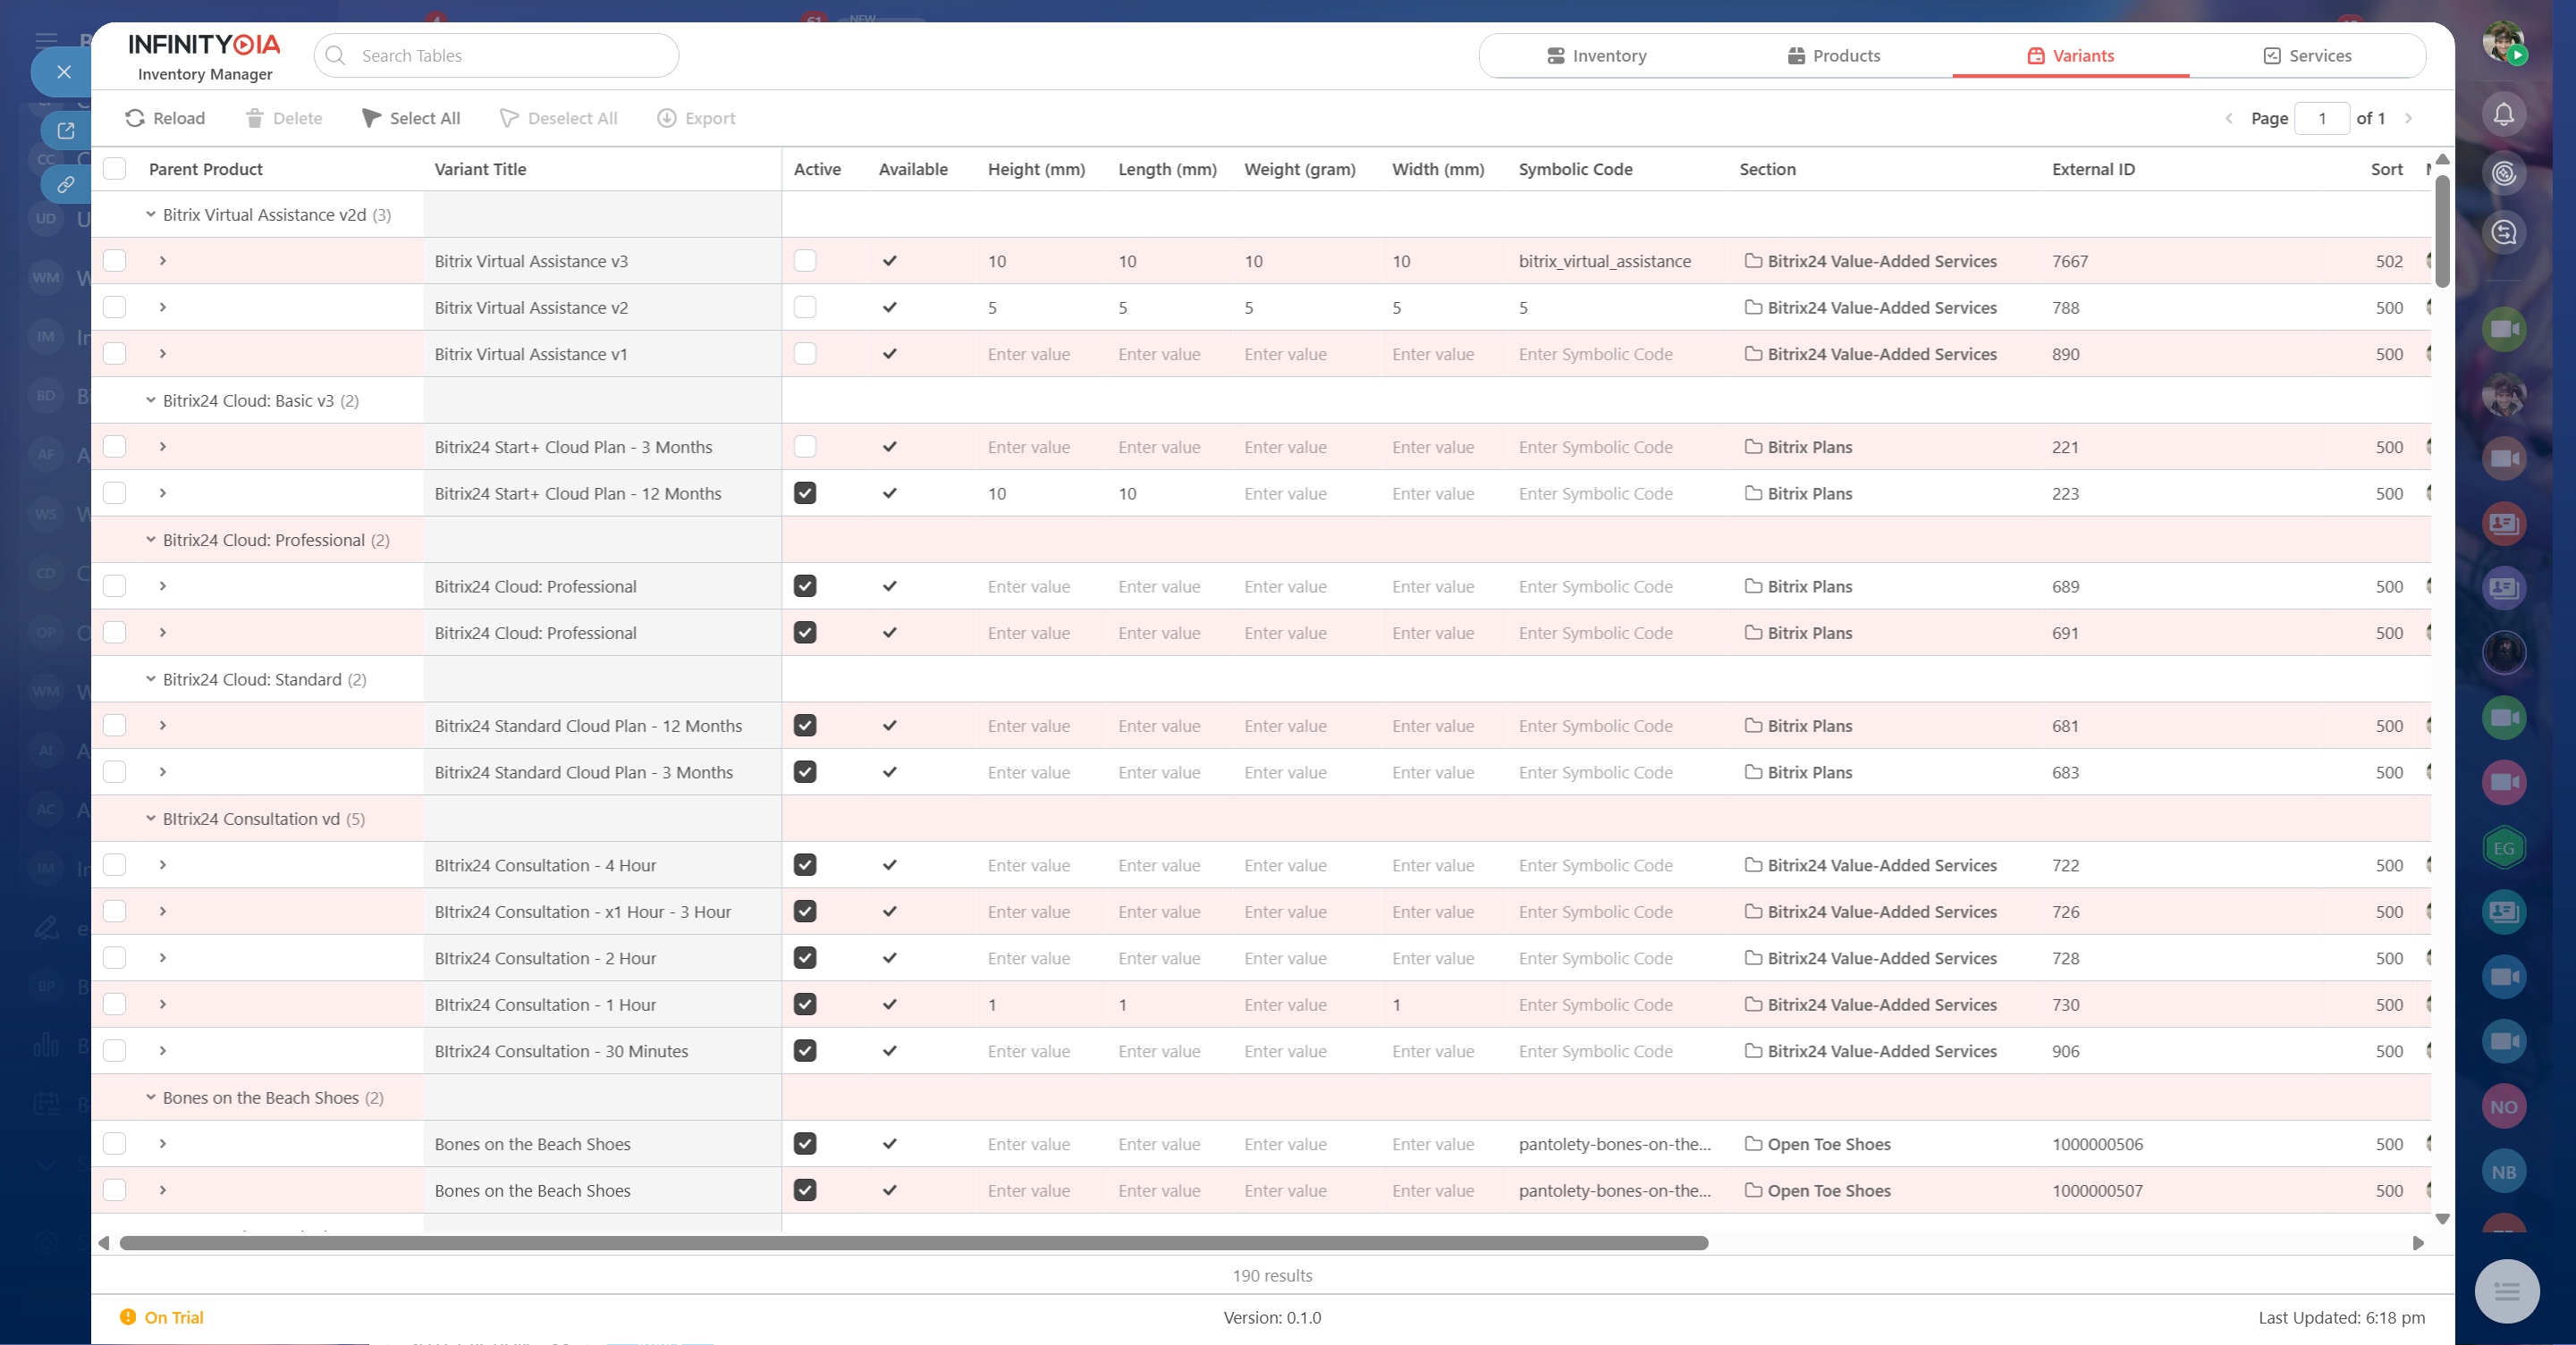Click the Export download icon
The height and width of the screenshot is (1345, 2576).
pyautogui.click(x=666, y=118)
